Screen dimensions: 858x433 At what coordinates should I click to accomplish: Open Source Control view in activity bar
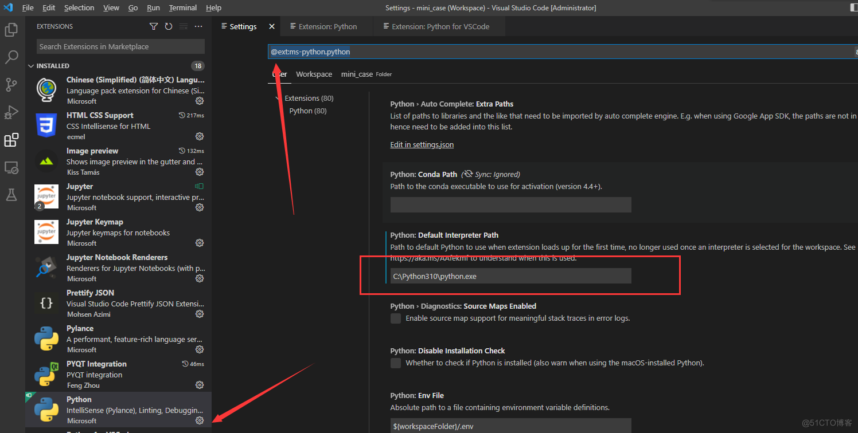[11, 85]
